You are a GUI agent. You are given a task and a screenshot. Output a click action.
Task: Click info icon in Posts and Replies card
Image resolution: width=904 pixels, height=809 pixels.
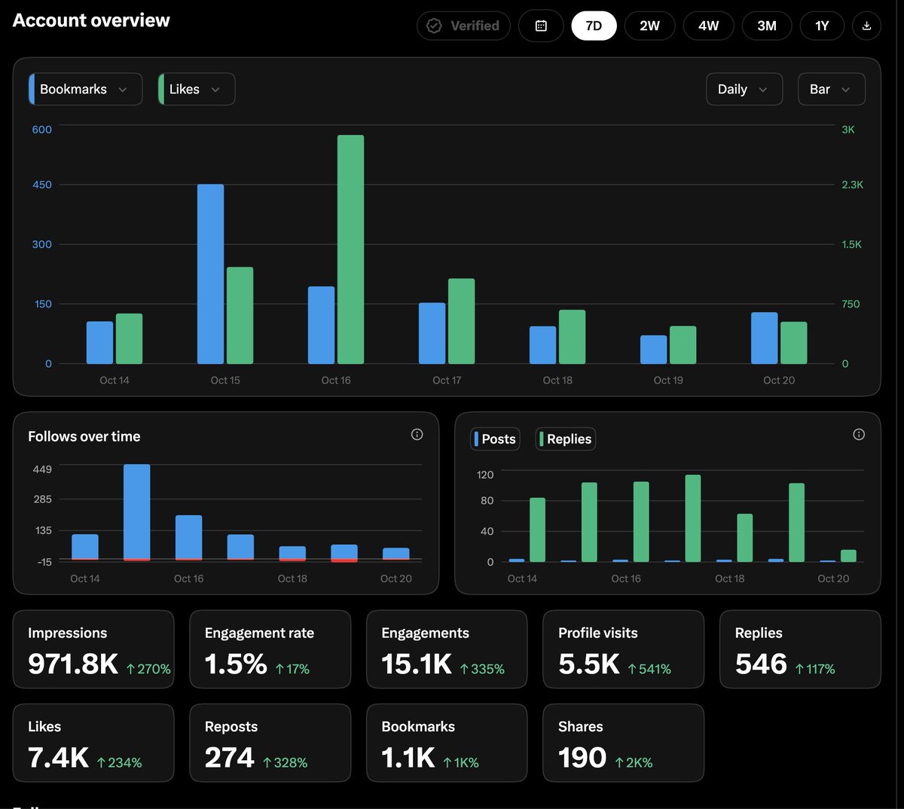(x=859, y=435)
